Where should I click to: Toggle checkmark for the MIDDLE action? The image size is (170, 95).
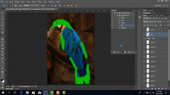(112, 28)
